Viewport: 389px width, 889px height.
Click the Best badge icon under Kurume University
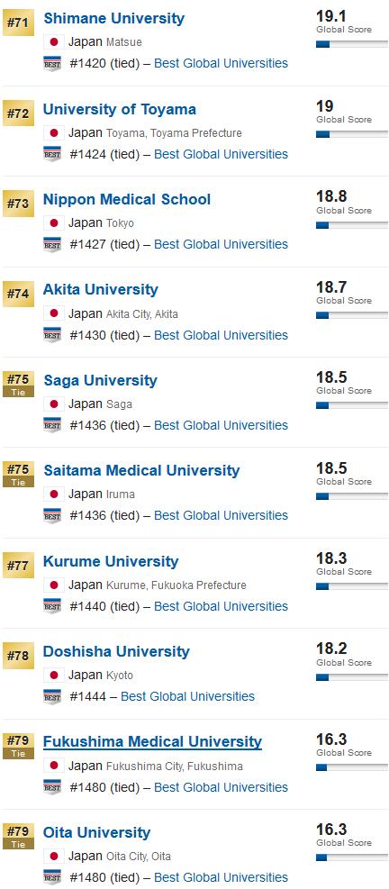click(52, 606)
